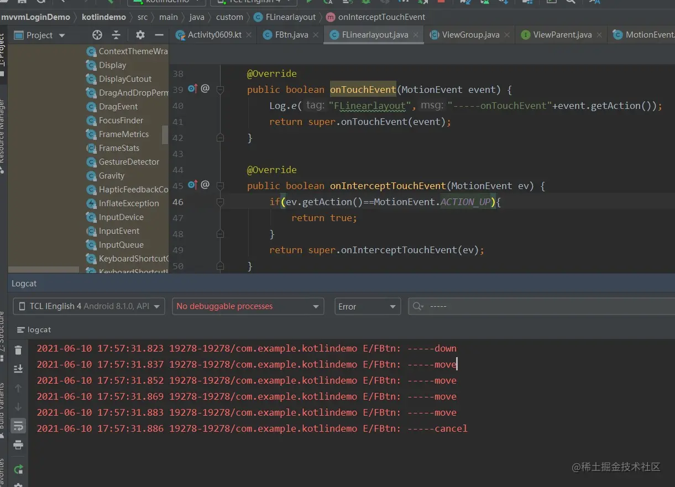Switch to the FBtn.java tab
The height and width of the screenshot is (487, 675).
(x=291, y=35)
